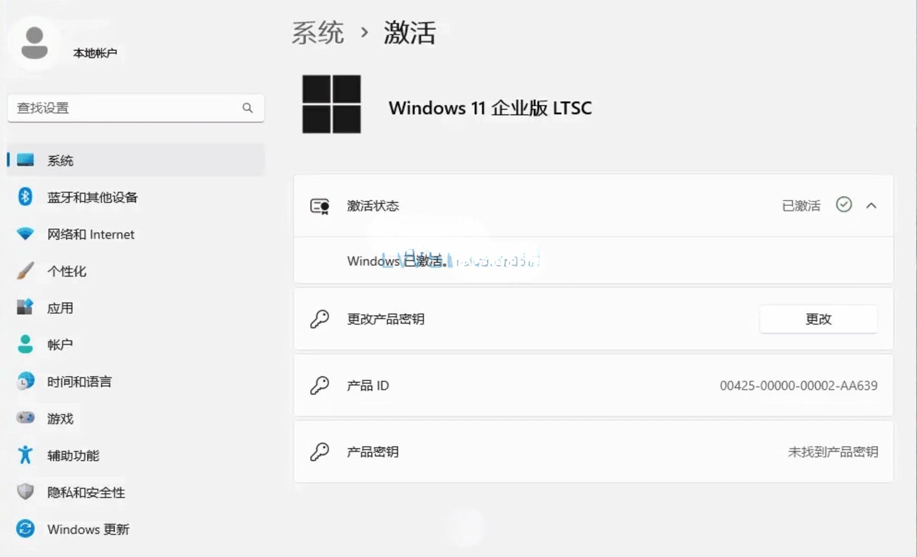This screenshot has height=557, width=917.
Task: Open the Bluetooth icon in sidebar
Action: 25,197
